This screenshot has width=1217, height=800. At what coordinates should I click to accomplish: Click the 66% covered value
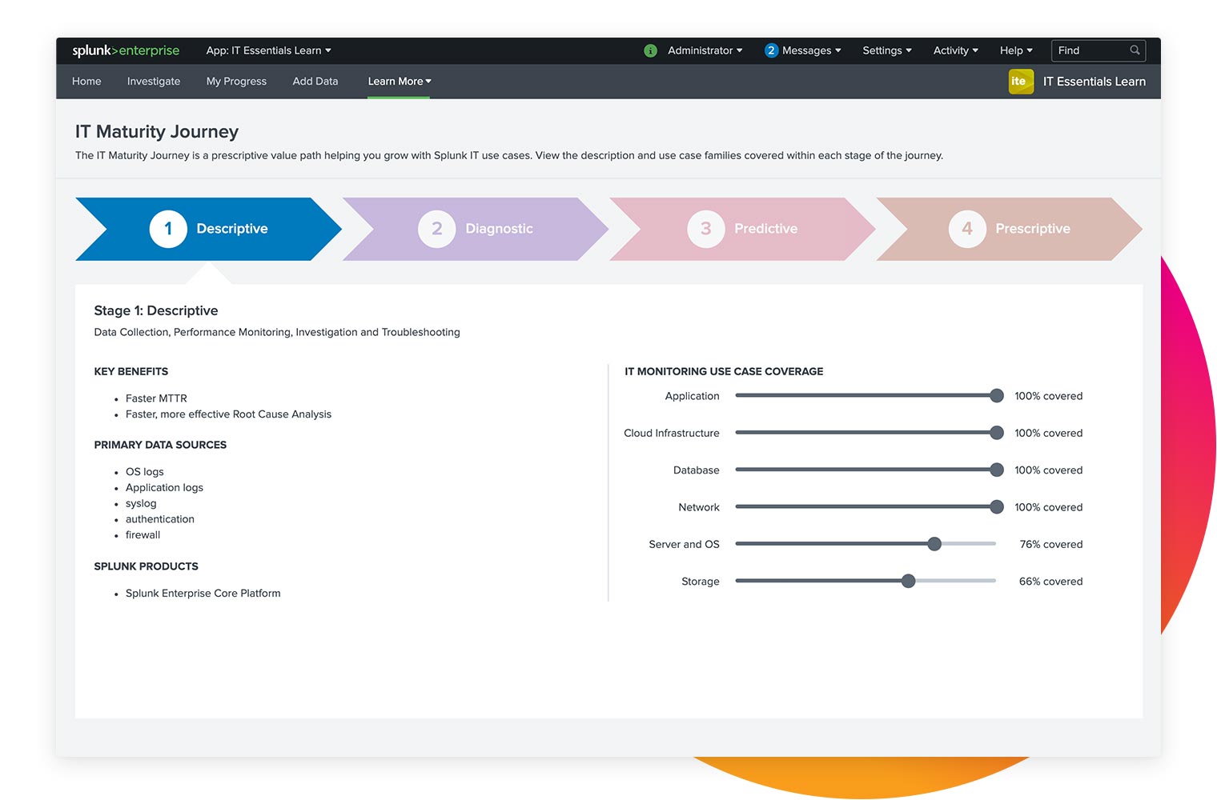[1050, 582]
